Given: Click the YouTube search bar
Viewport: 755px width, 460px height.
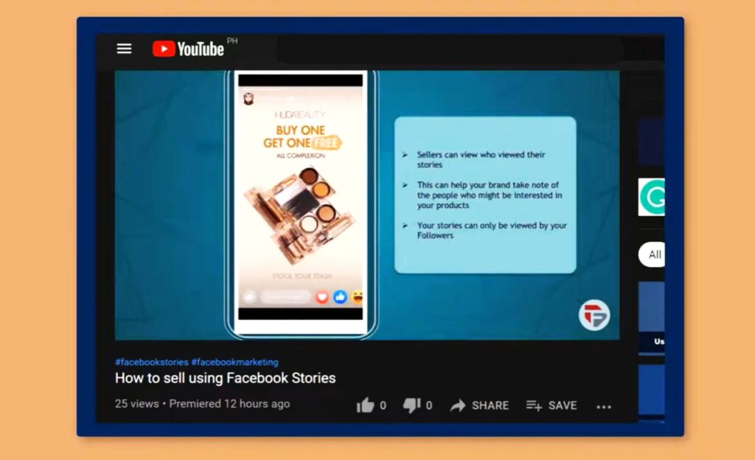Looking at the screenshot, I should 450,49.
